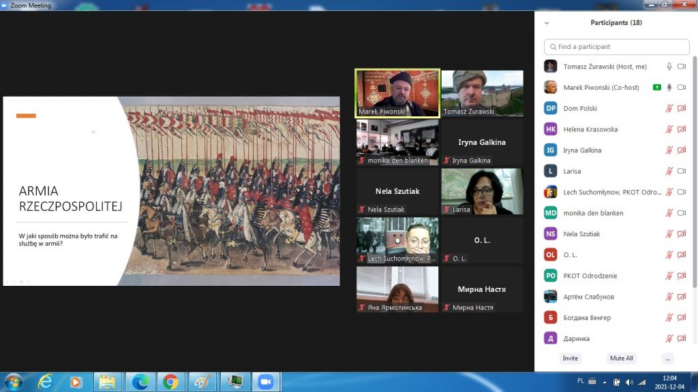Image resolution: width=698 pixels, height=392 pixels.
Task: Click the muted mic icon for Iryna Galkina
Action: (x=669, y=150)
